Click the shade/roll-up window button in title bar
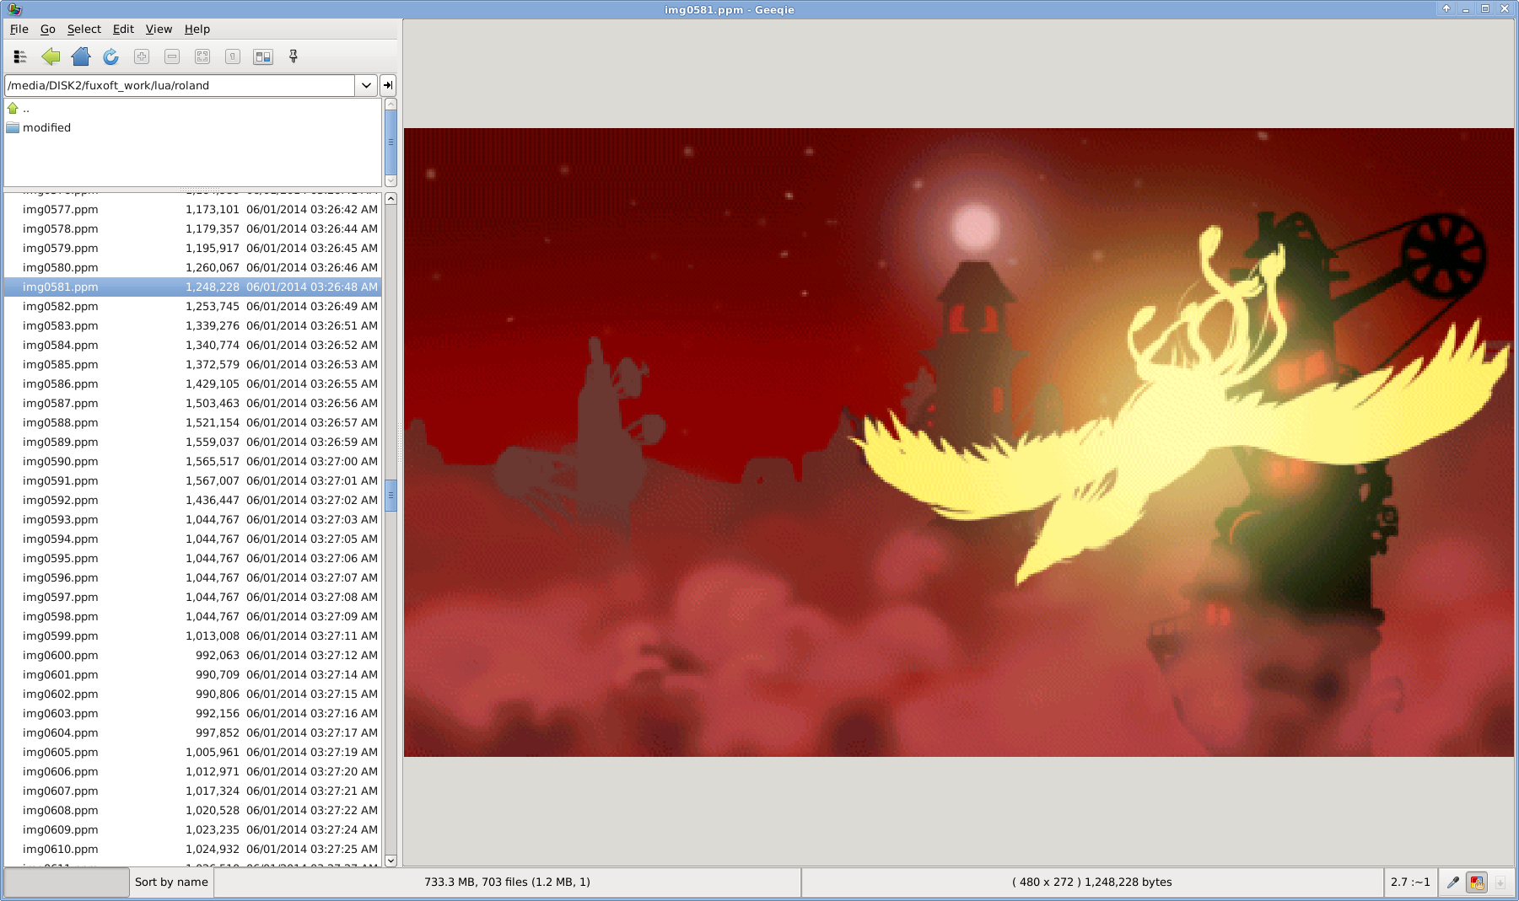The height and width of the screenshot is (901, 1519). [x=1446, y=9]
